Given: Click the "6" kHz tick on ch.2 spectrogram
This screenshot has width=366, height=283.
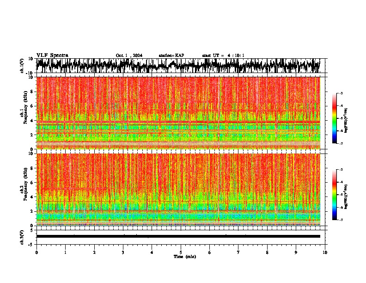Looking at the screenshot, I should point(32,183).
